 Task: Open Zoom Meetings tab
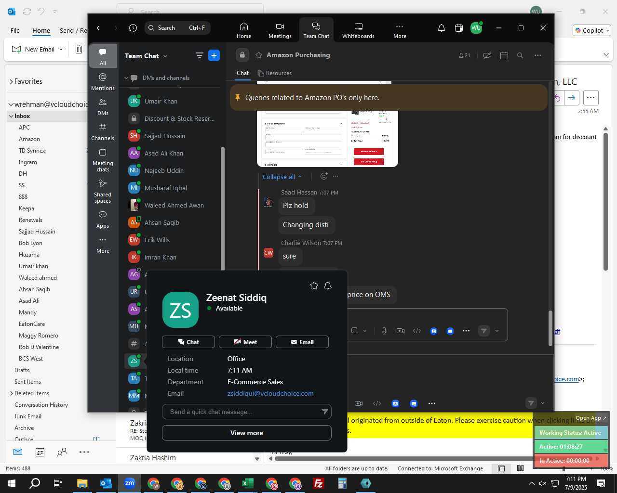tap(280, 30)
